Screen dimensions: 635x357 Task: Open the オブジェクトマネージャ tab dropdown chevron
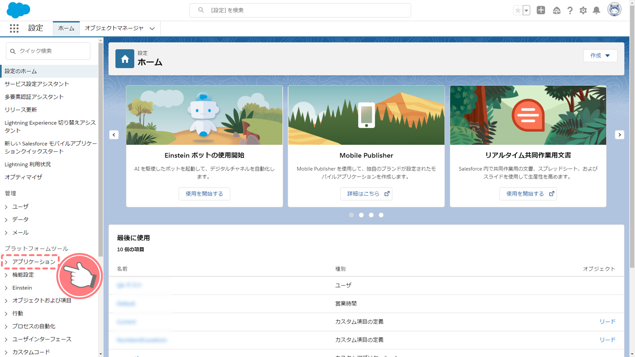[152, 29]
